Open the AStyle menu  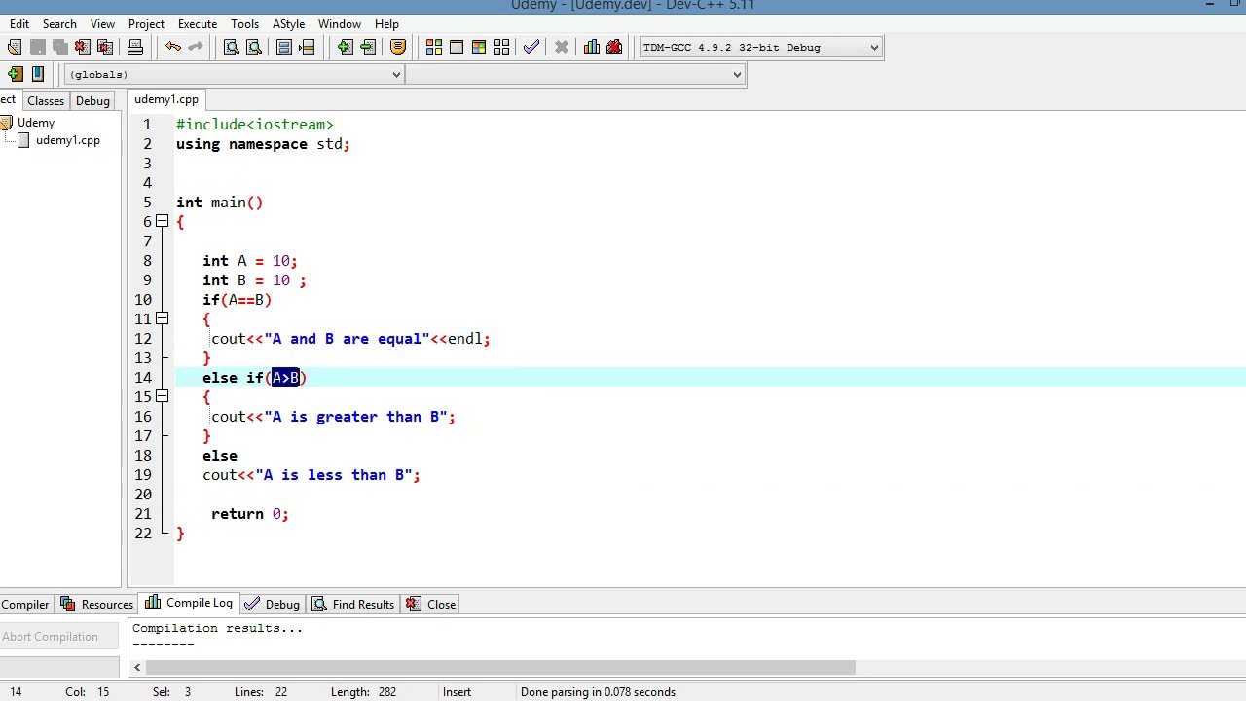pyautogui.click(x=288, y=23)
